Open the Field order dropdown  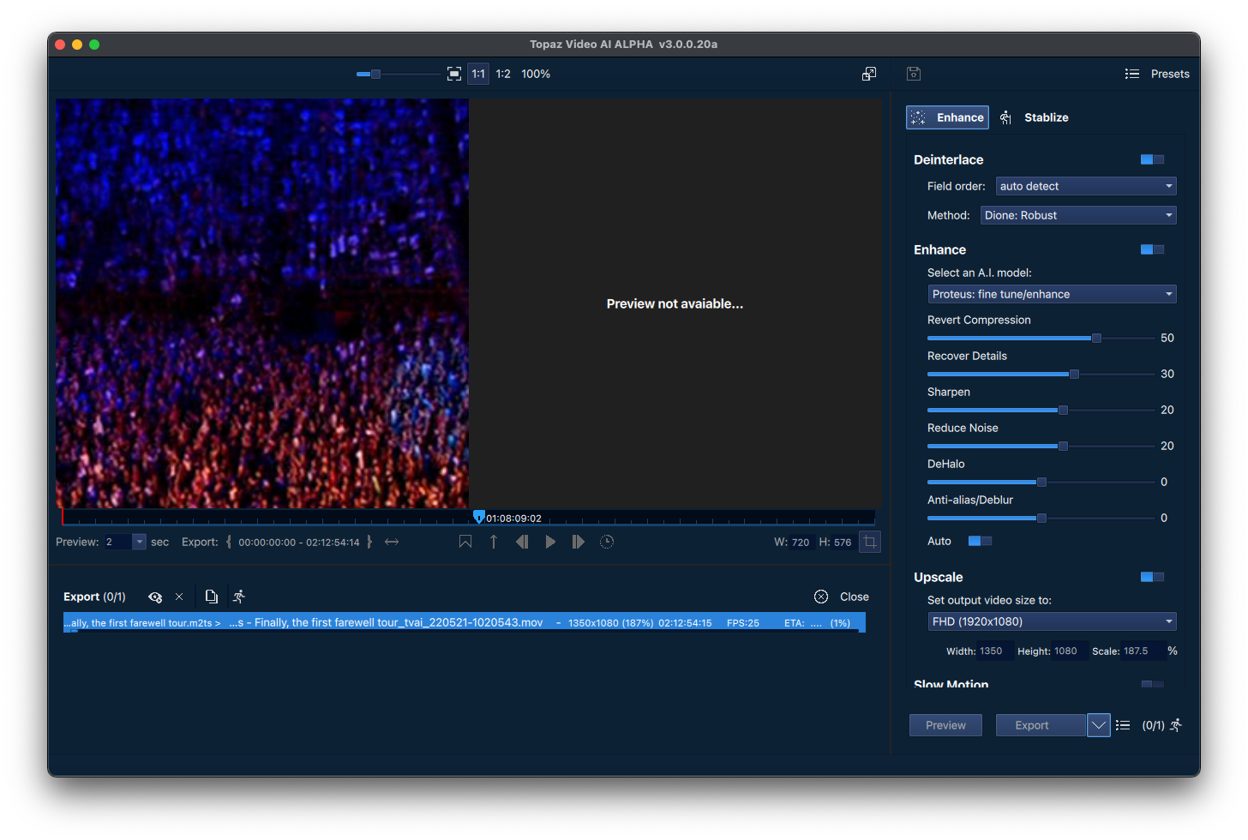click(x=1085, y=186)
